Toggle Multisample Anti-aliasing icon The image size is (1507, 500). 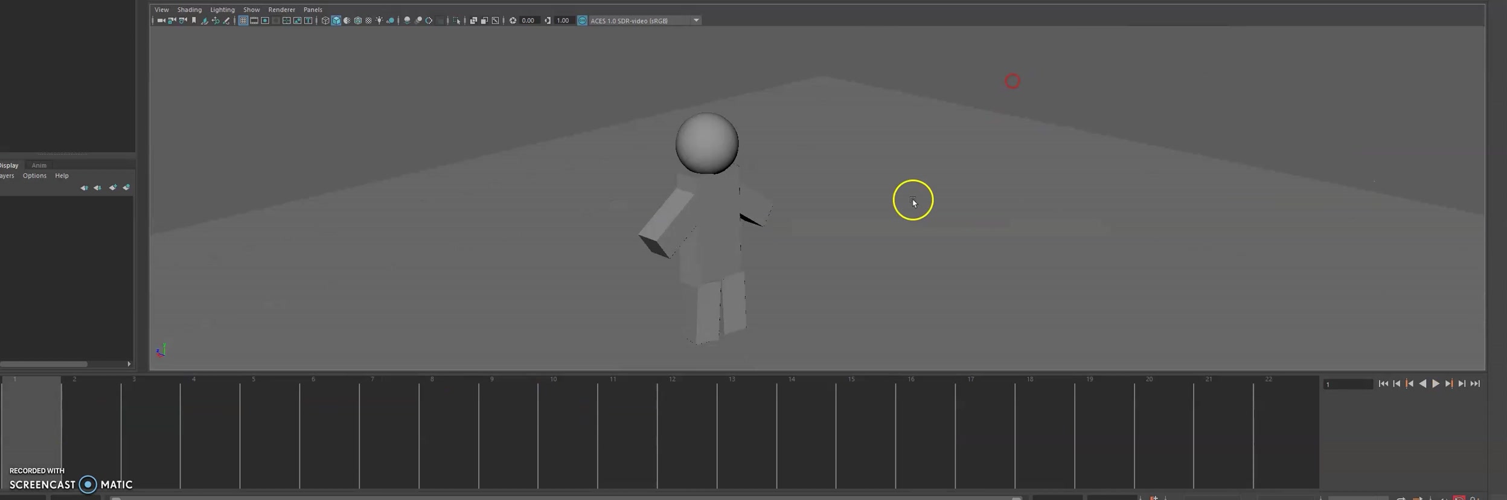pos(429,21)
